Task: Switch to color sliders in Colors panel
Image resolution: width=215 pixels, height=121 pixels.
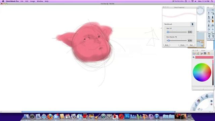Action: tap(198, 53)
